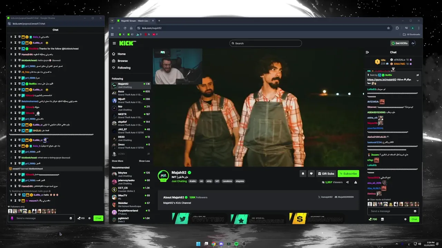
Task: Select Azzz in followed channels
Action: click(x=131, y=93)
